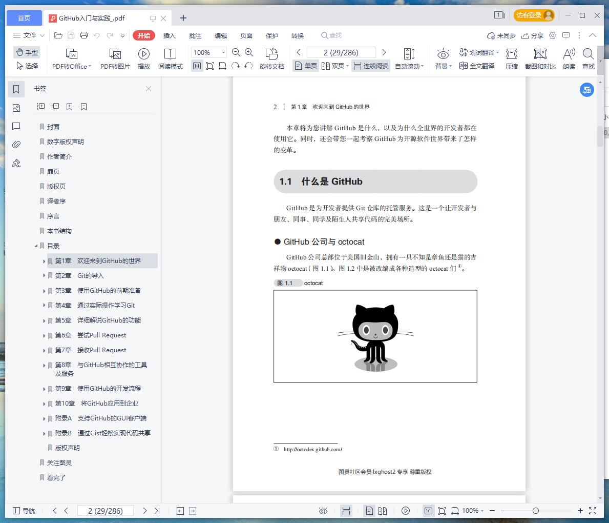Click the 访客登录 login button
This screenshot has height=523, width=609.
coord(534,15)
